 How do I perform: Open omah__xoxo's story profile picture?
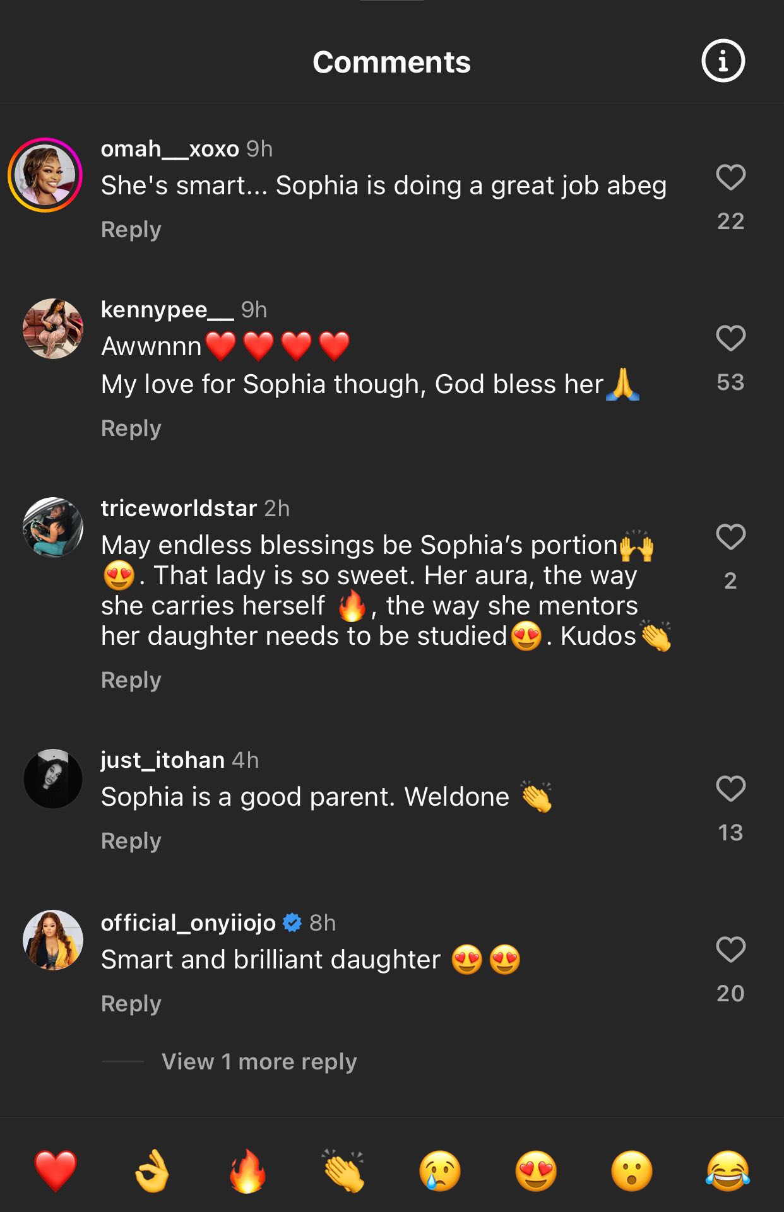(x=45, y=175)
